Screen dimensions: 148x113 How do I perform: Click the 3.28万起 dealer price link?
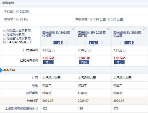coord(84,58)
